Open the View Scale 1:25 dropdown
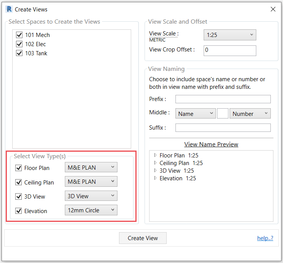This screenshot has height=263, width=283. (230, 35)
